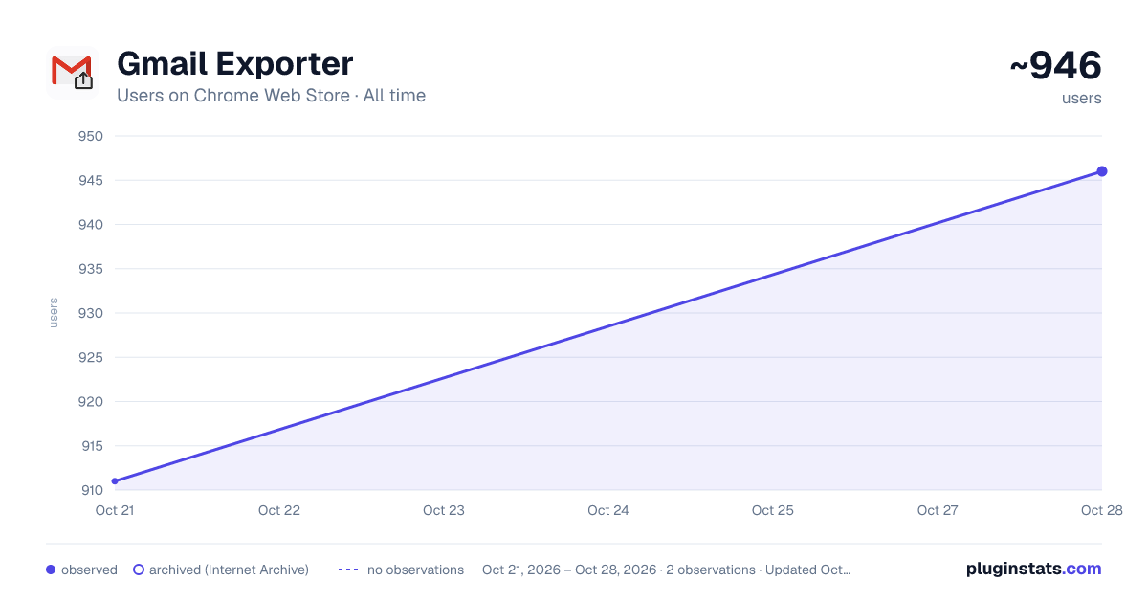The image size is (1148, 603).
Task: Click the Oct 22 x-axis label
Action: pyautogui.click(x=279, y=510)
